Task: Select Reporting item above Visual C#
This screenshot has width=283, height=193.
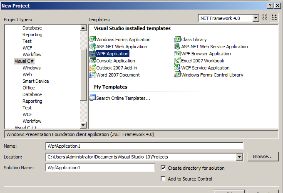Action: coord(32,35)
